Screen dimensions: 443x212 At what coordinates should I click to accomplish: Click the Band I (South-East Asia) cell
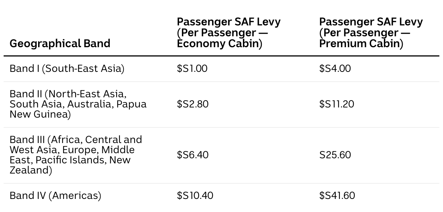coord(67,68)
